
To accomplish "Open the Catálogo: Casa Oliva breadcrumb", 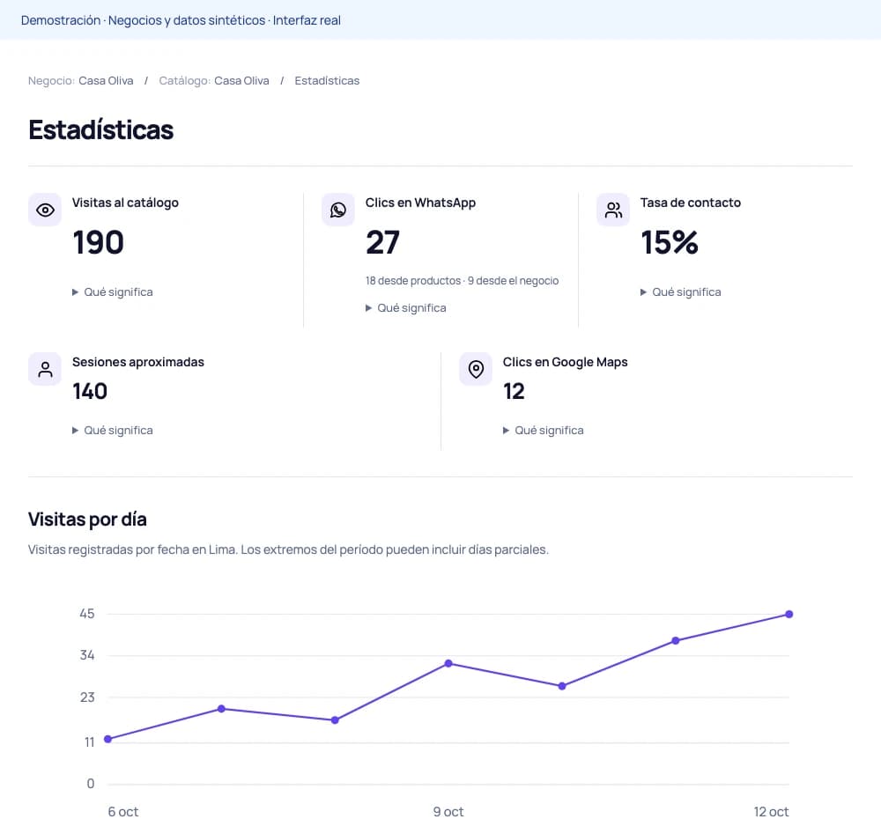I will (214, 80).
